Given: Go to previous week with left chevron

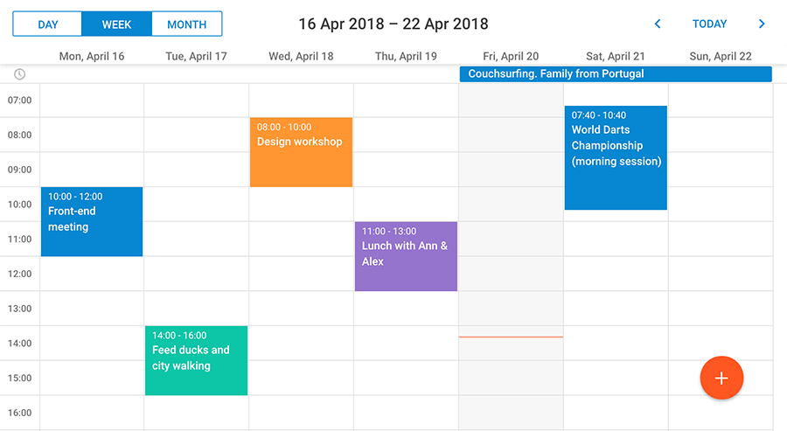Looking at the screenshot, I should pyautogui.click(x=657, y=24).
